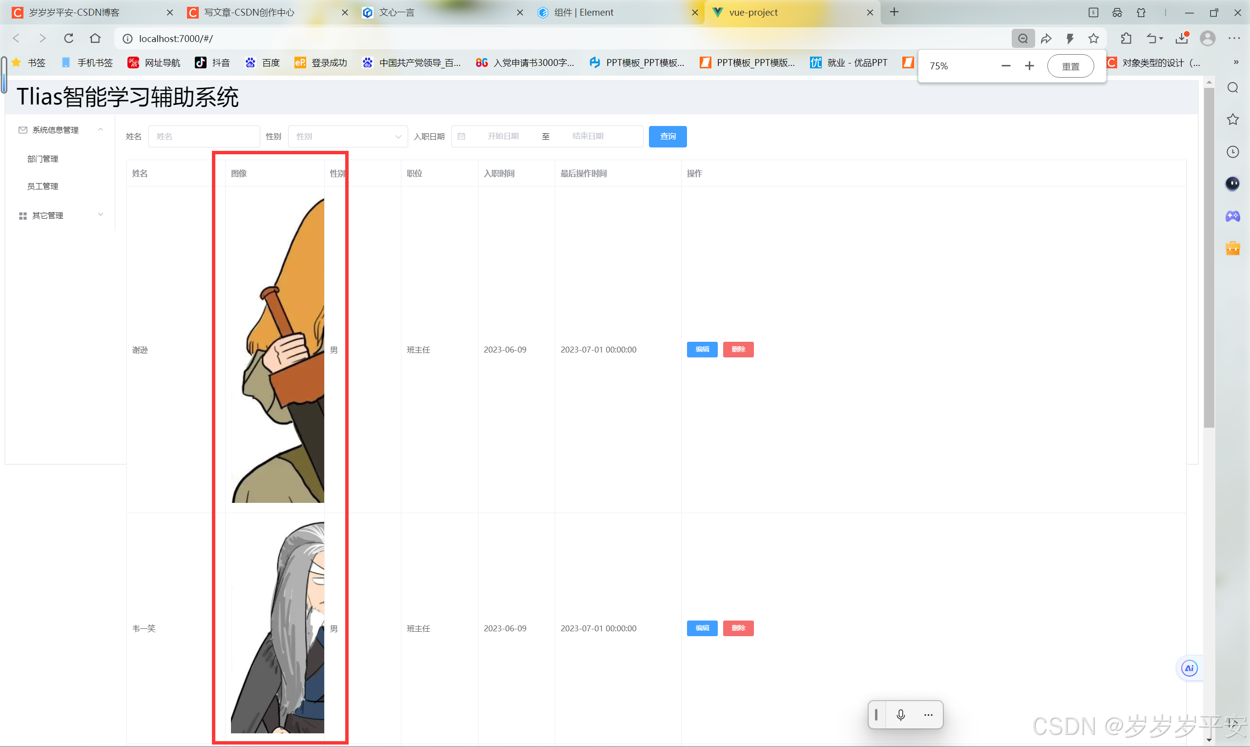1250x747 pixels.
Task: Open the downloads icon with red dot
Action: point(1182,38)
